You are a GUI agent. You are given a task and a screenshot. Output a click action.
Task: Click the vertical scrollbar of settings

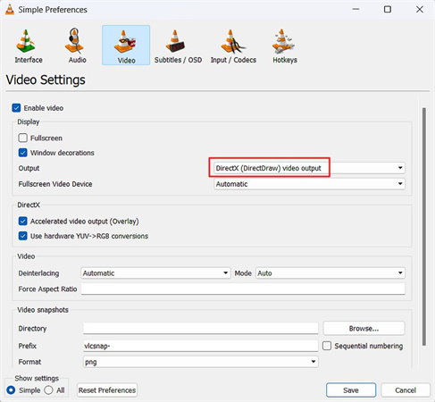[424, 226]
